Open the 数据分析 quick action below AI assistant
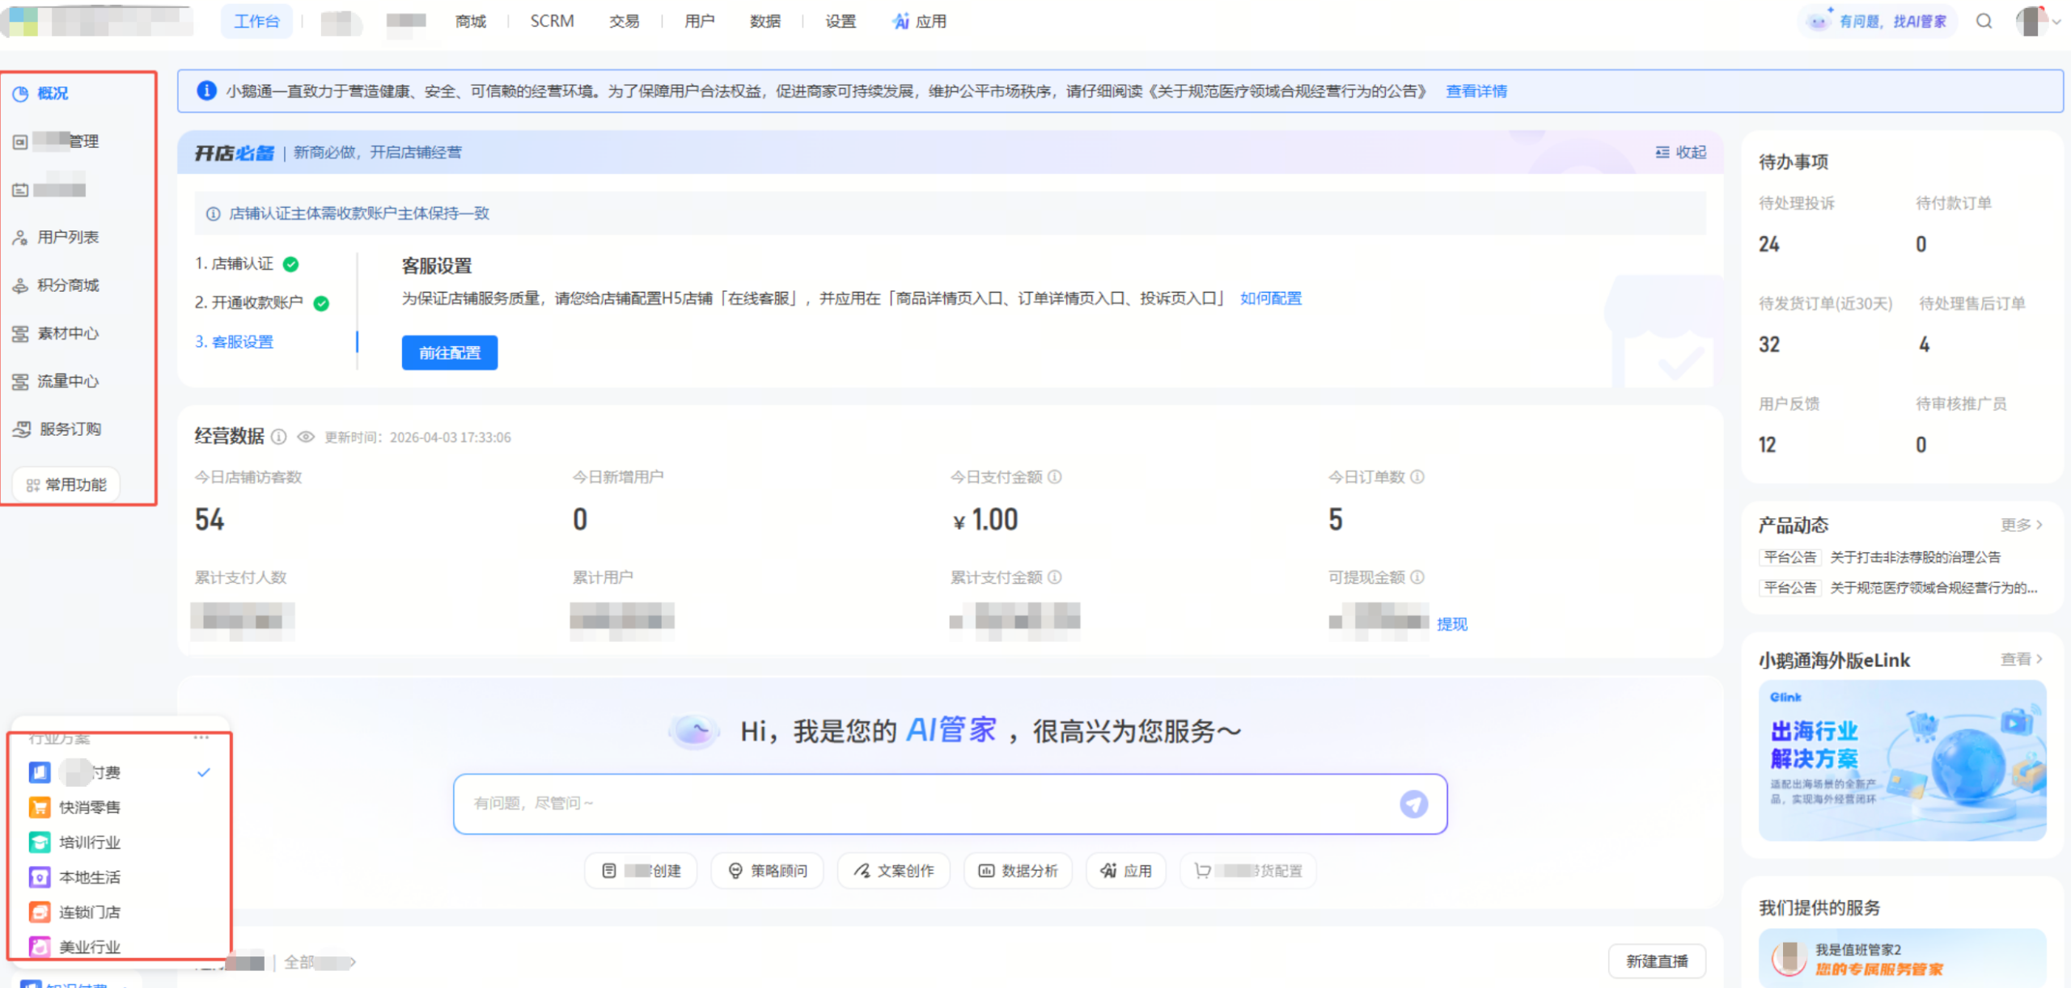This screenshot has height=988, width=2071. click(1018, 871)
